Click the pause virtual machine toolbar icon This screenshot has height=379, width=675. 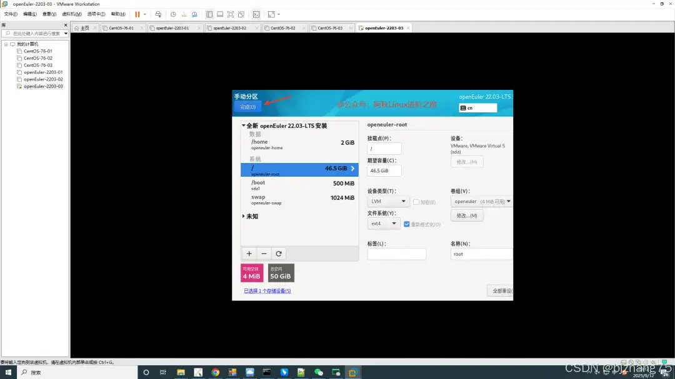point(137,14)
